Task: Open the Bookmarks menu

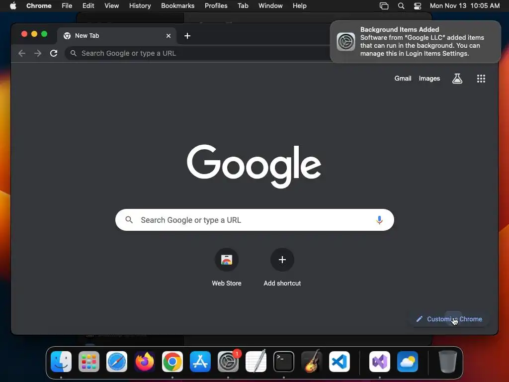Action: (x=177, y=6)
